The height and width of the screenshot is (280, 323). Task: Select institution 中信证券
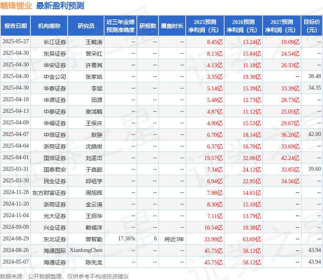pos(55,135)
